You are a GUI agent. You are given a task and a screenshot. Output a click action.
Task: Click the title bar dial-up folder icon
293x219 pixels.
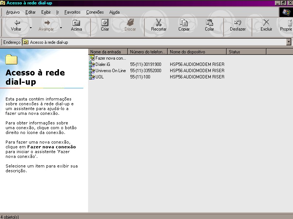3,3
